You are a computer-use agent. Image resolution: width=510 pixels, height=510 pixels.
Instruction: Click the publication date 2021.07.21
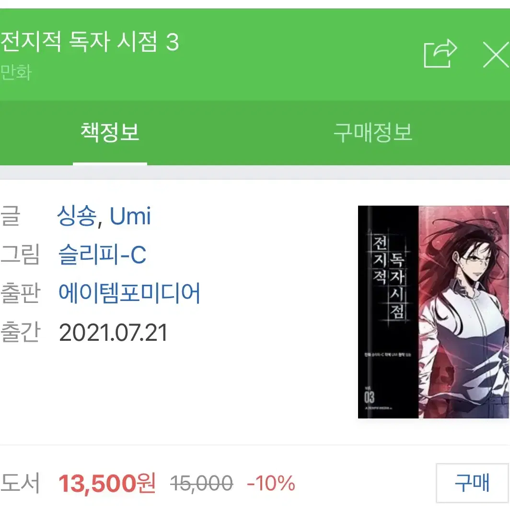click(x=113, y=333)
